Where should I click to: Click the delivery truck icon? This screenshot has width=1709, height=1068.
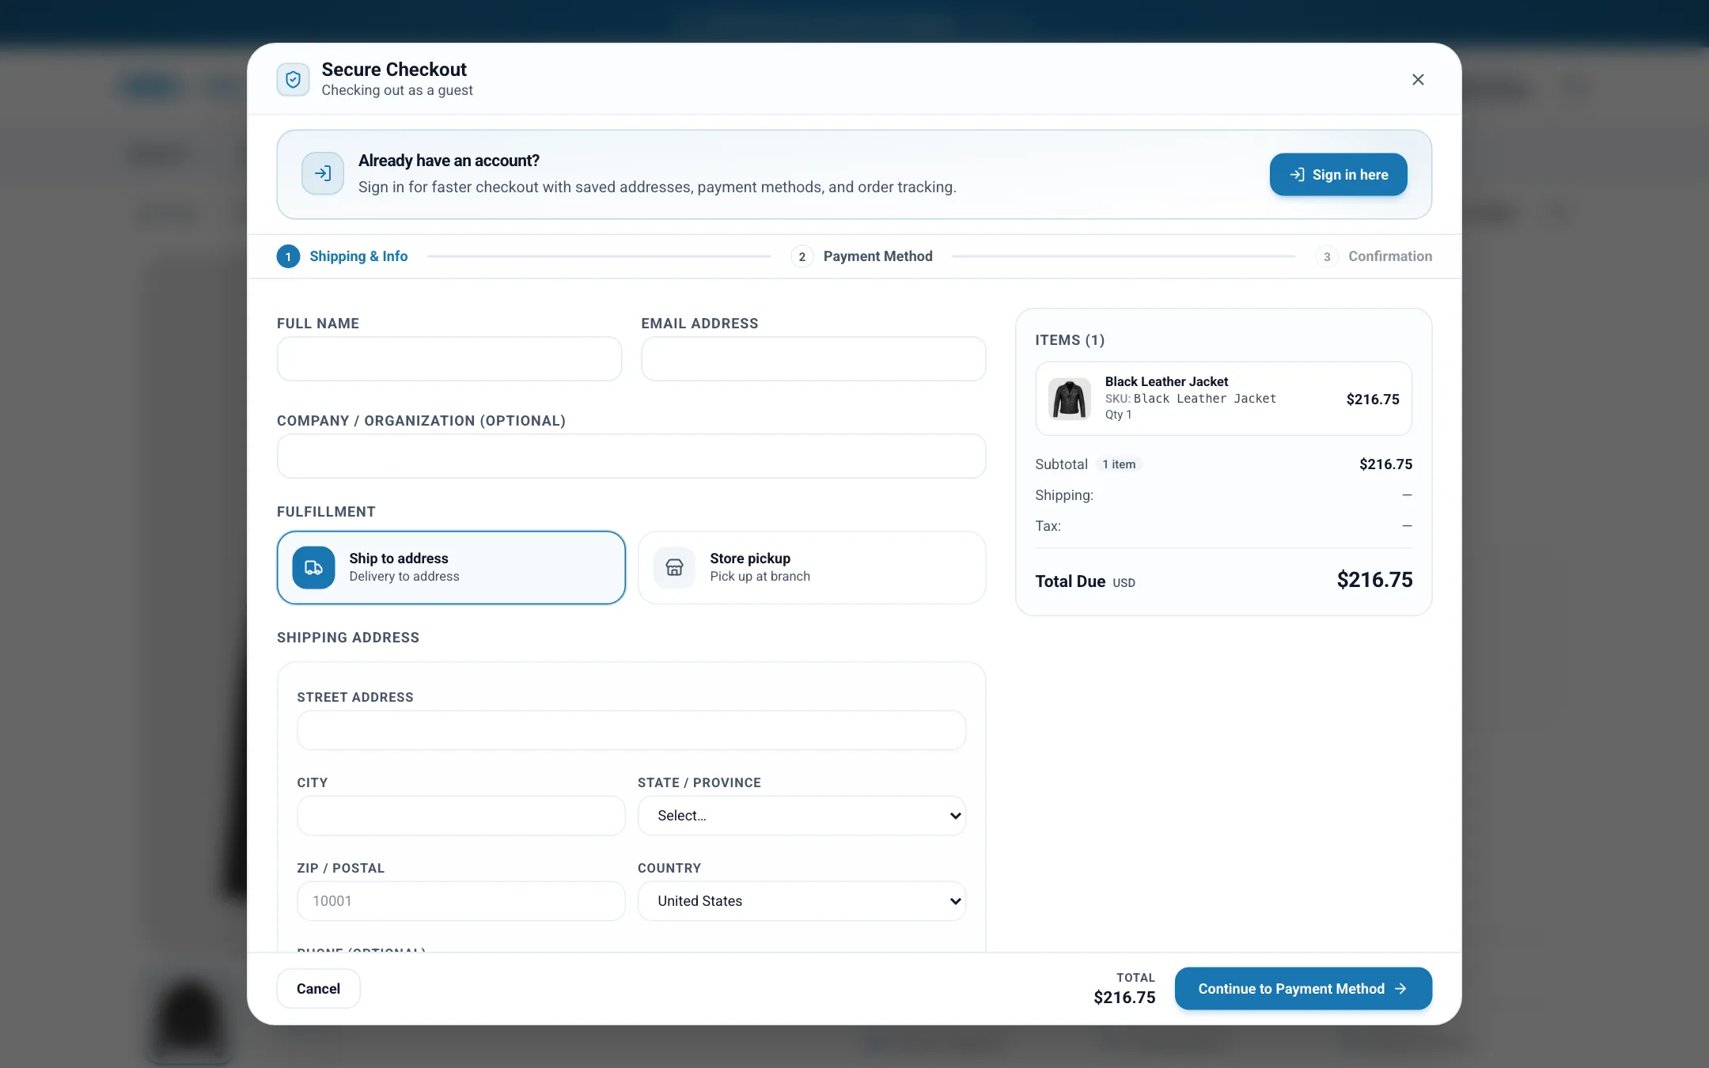click(x=313, y=567)
